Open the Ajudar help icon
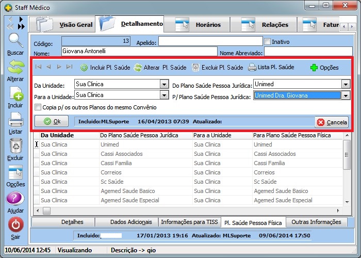361x258 pixels. point(15,199)
